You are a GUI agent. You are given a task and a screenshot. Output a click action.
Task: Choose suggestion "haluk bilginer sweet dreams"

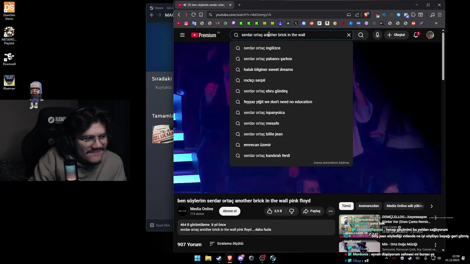291,70
